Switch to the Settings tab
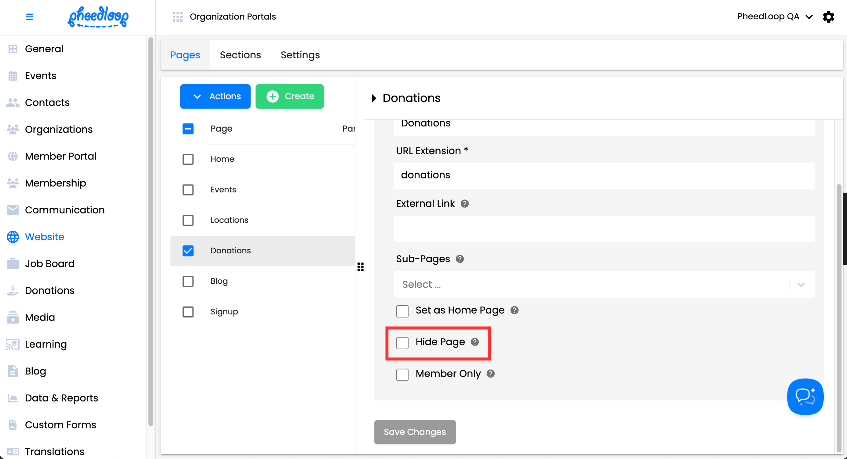847x459 pixels. pyautogui.click(x=300, y=55)
